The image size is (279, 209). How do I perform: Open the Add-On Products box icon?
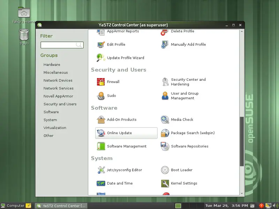pyautogui.click(x=101, y=119)
